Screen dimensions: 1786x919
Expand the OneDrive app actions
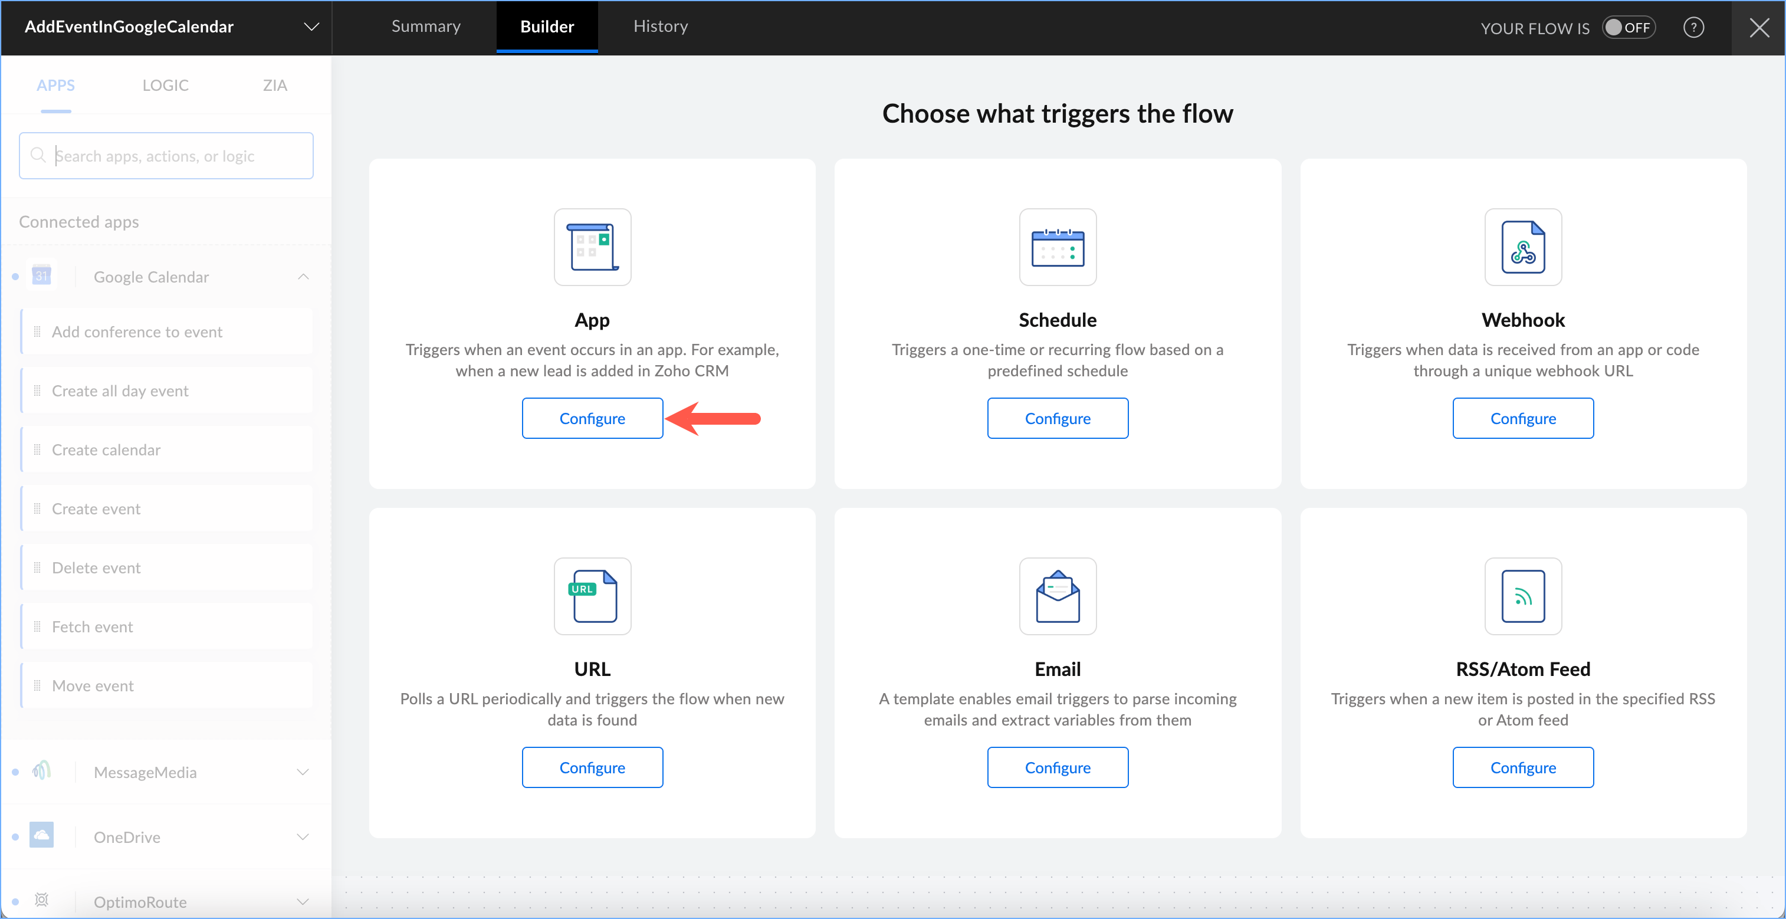click(x=303, y=836)
